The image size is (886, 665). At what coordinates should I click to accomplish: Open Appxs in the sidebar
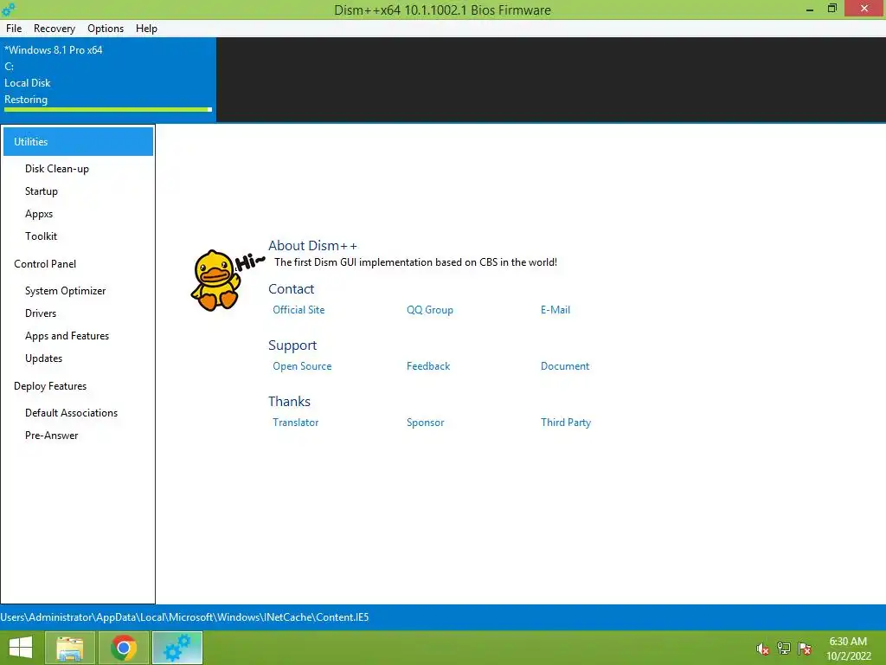point(39,214)
